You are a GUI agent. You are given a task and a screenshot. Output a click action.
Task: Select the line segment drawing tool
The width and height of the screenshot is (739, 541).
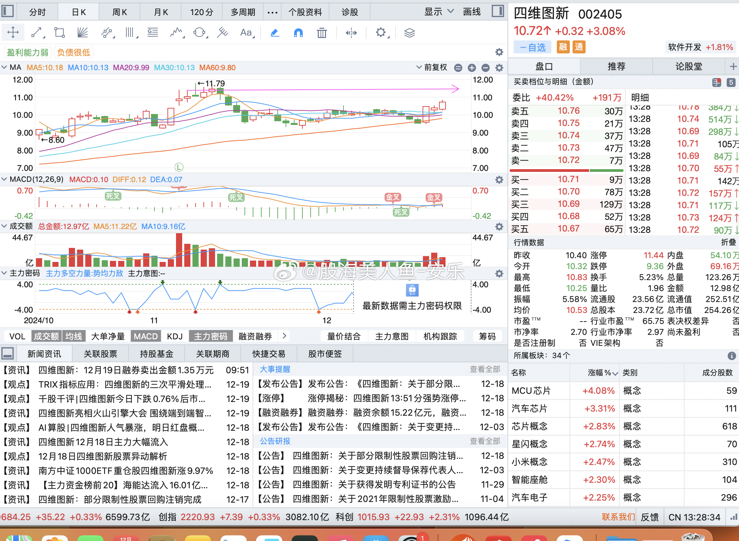[x=37, y=33]
